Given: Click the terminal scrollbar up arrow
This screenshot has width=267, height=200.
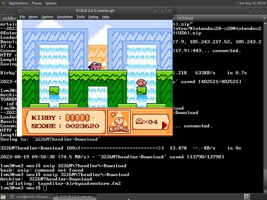Looking at the screenshot, I should click(265, 23).
